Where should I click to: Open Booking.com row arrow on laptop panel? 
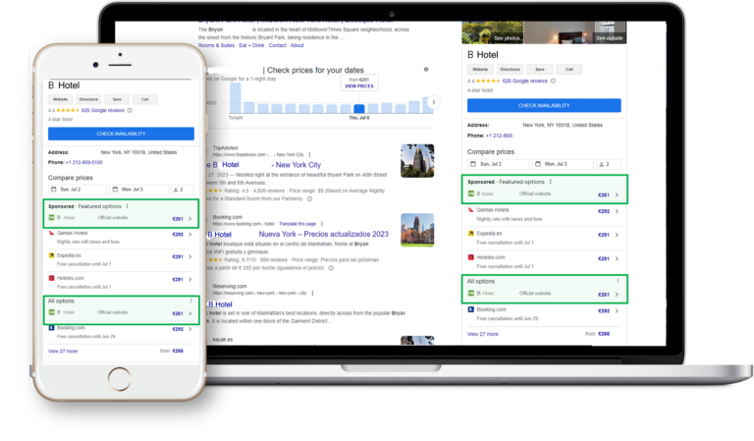(x=617, y=310)
